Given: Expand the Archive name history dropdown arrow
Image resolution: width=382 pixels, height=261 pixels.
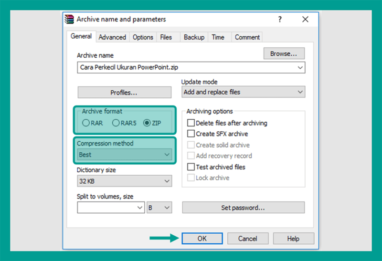Looking at the screenshot, I should point(300,67).
